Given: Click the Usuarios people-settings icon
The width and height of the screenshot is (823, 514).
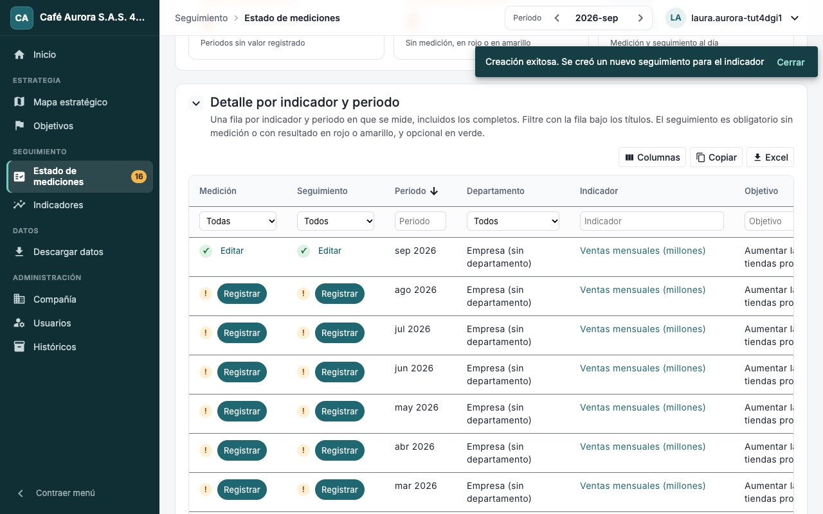Looking at the screenshot, I should point(19,323).
